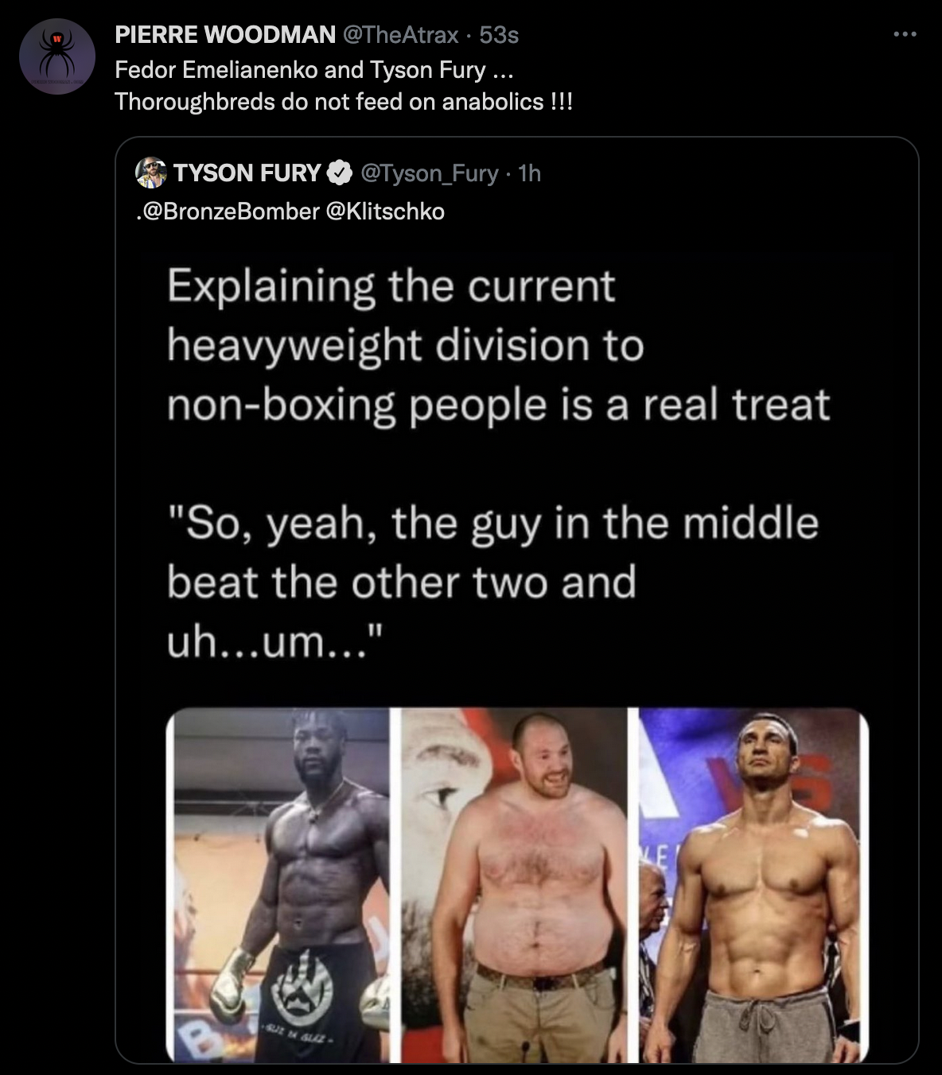
Task: Open the @Klitschko mention
Action: pos(385,211)
